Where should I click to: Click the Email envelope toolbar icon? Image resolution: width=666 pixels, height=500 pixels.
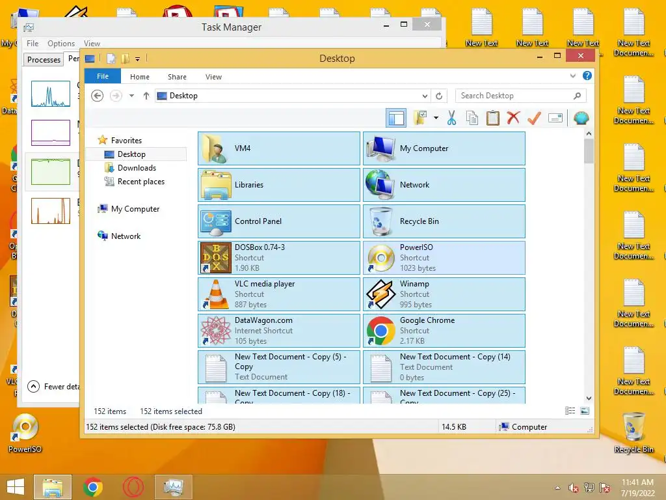(x=555, y=118)
